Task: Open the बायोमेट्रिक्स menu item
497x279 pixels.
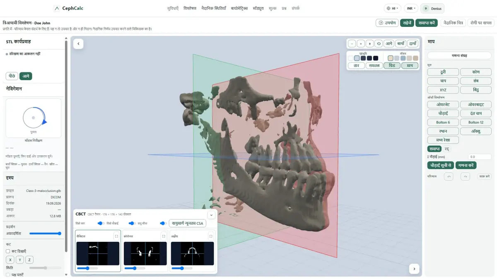Action: [x=239, y=8]
